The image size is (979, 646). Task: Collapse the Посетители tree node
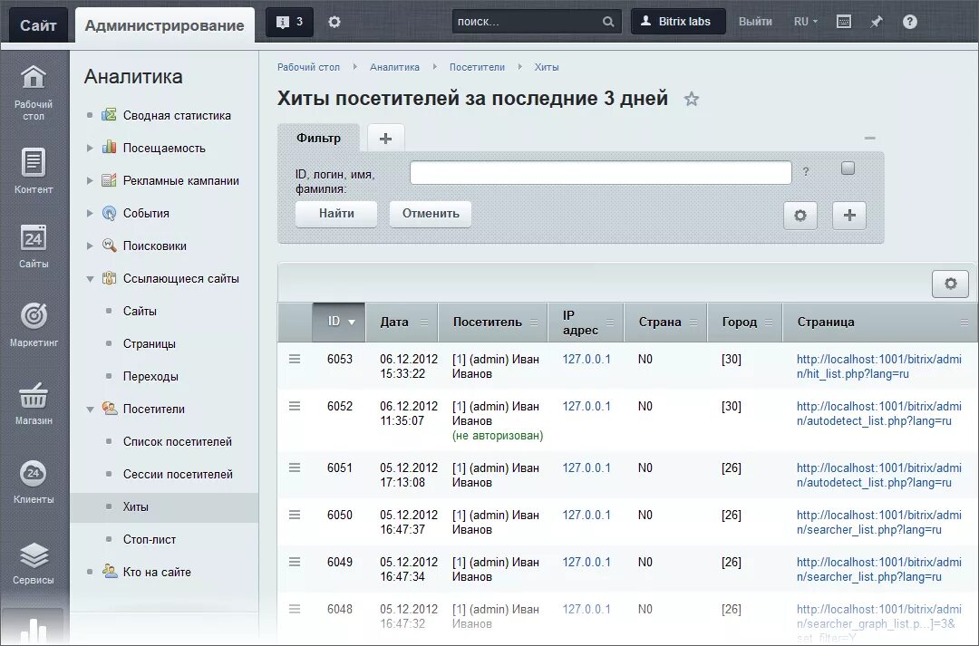point(90,410)
